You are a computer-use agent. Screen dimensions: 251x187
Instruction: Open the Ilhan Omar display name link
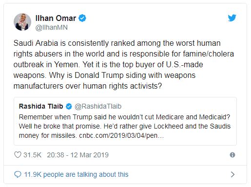(56, 18)
